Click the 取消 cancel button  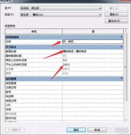pos(97,130)
